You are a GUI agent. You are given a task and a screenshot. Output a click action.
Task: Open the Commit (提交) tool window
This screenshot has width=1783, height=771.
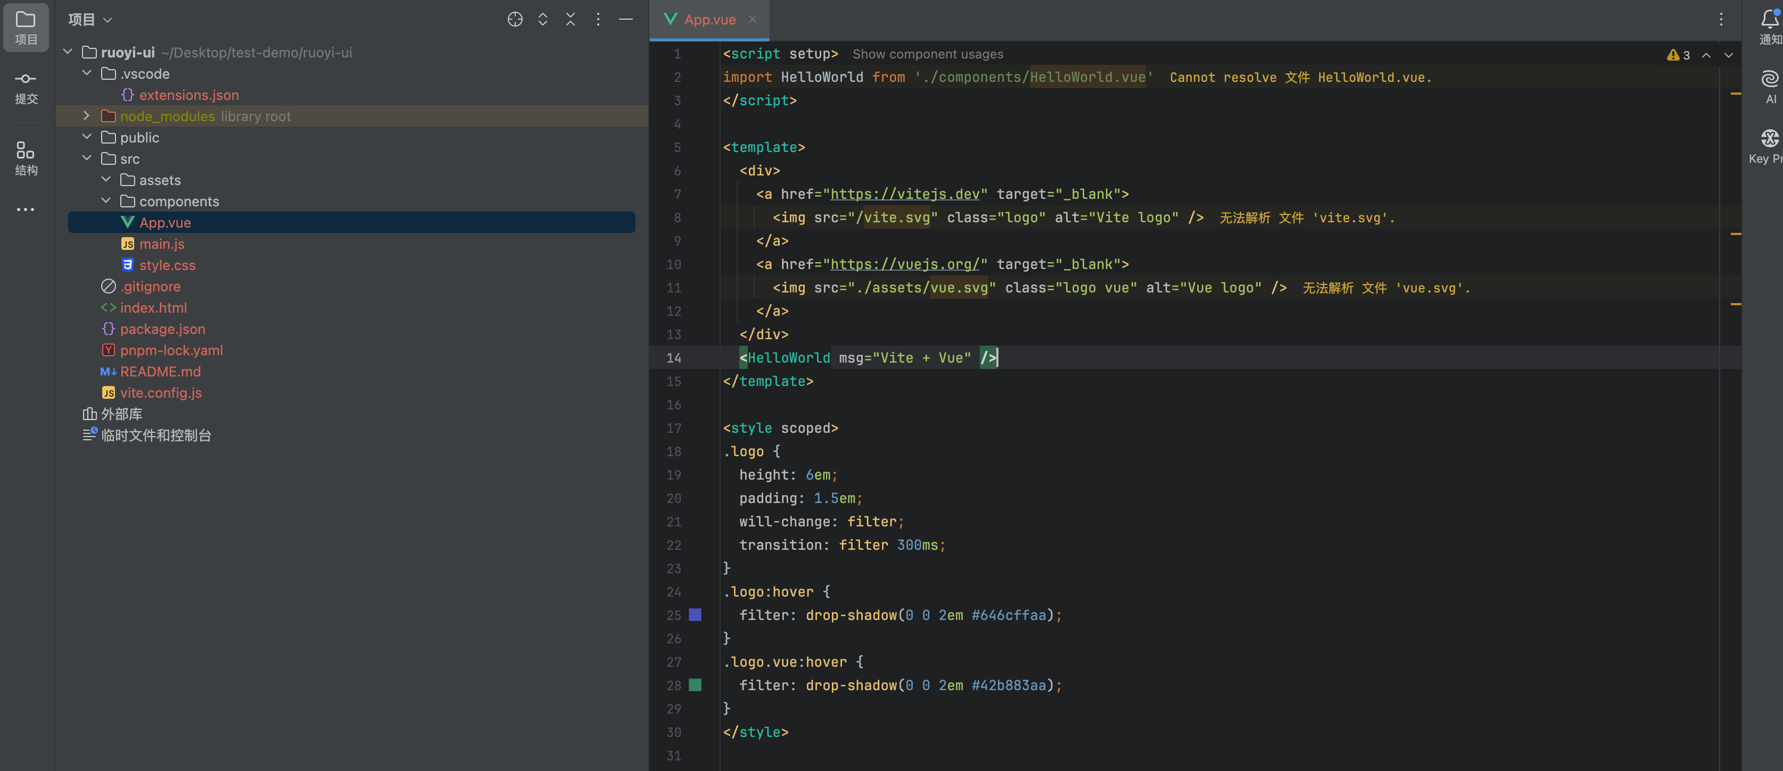26,88
